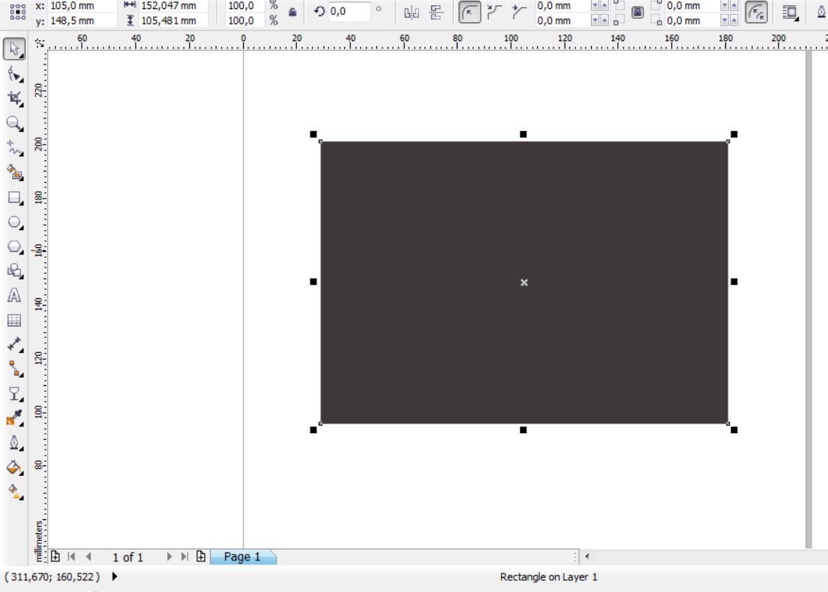Toggle Edit corners together lock
The height and width of the screenshot is (592, 828).
point(637,12)
